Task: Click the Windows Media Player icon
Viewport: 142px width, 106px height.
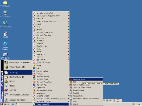Action: (34, 90)
